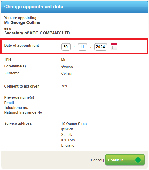Click Secretary of ABC COMPANY LTD text

37,33
